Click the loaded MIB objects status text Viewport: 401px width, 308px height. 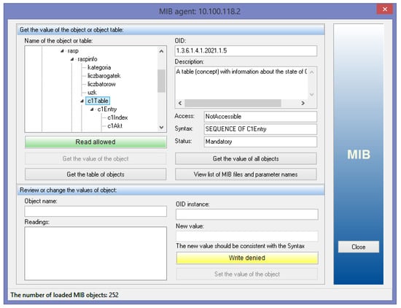64,295
